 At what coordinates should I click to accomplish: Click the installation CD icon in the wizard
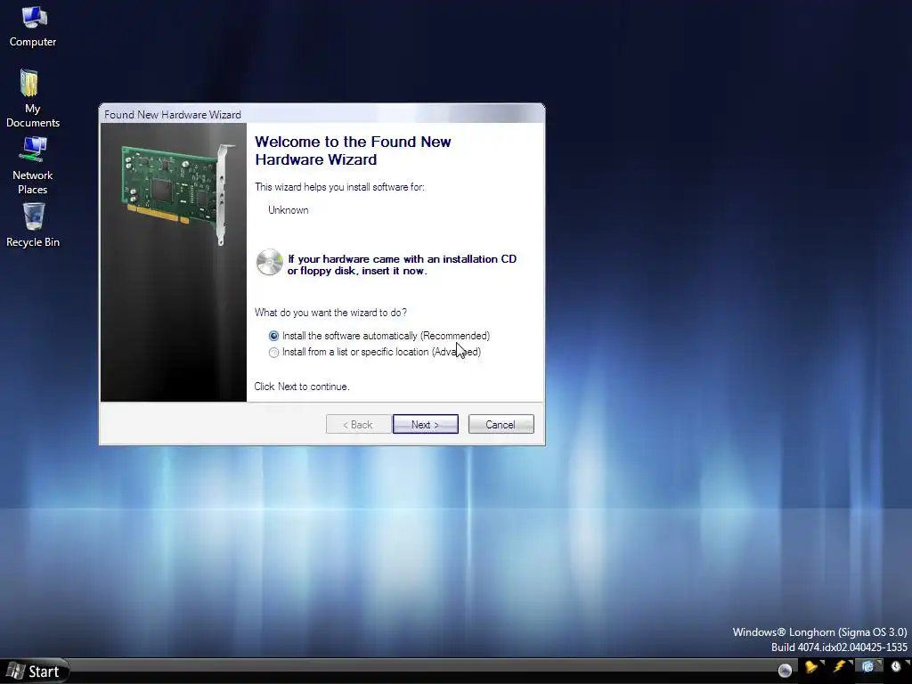tap(269, 263)
